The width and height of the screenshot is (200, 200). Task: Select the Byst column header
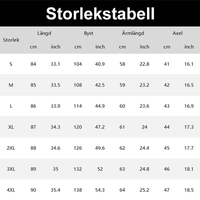[x=88, y=33]
